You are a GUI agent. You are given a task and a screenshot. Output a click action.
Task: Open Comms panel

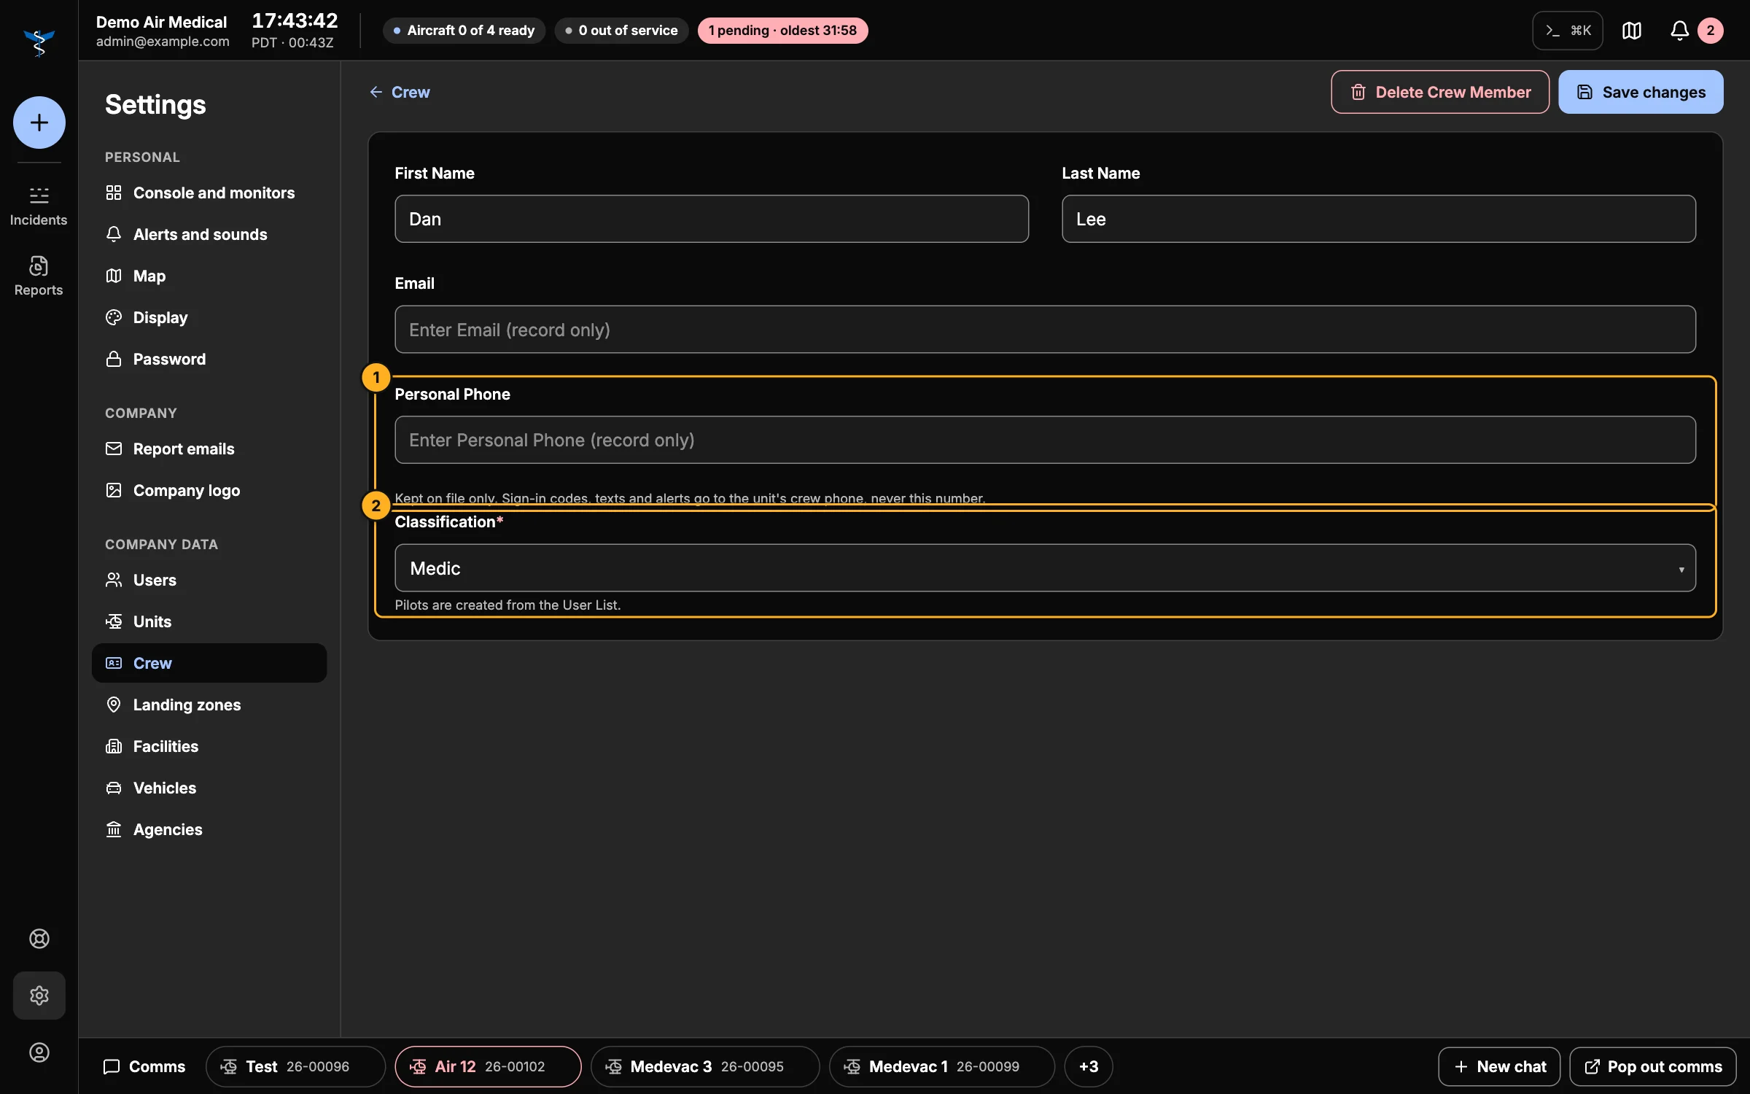coord(144,1066)
